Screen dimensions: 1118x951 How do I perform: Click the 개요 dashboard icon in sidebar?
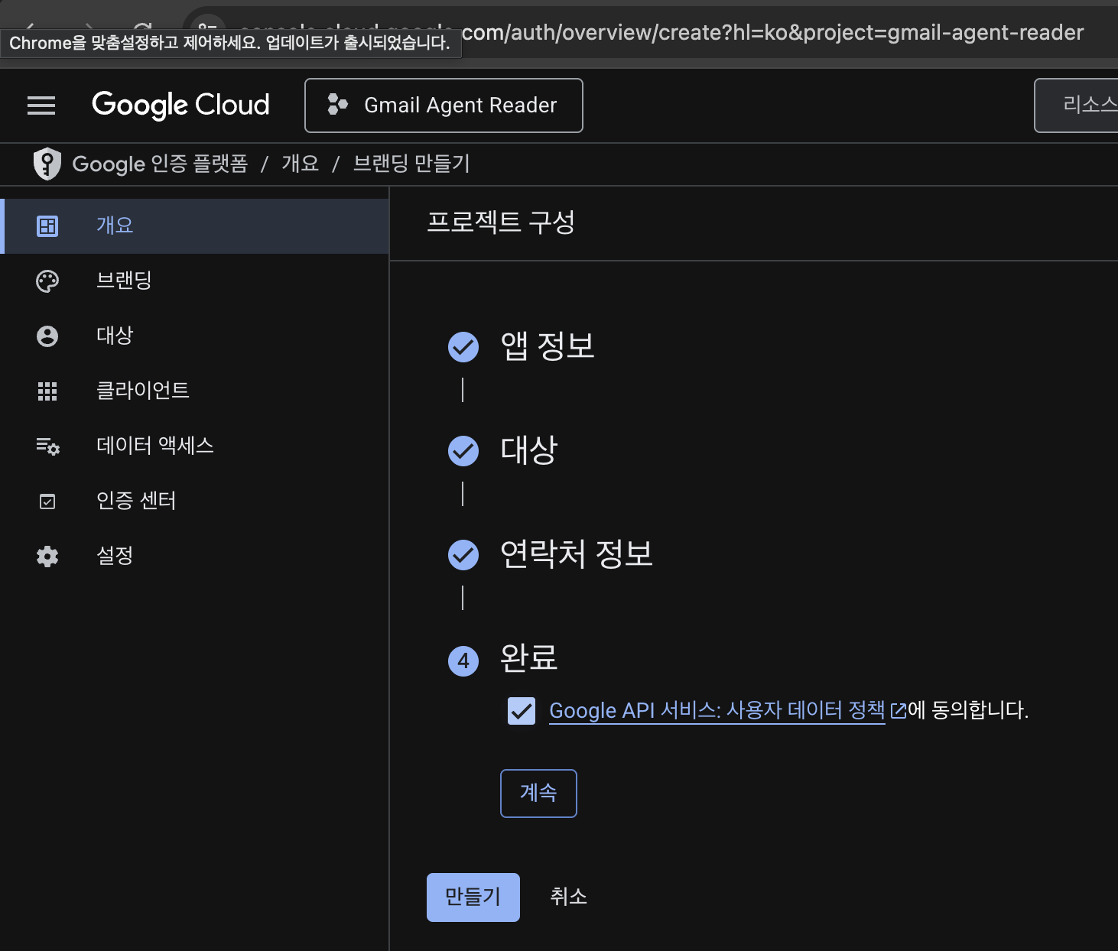click(x=47, y=226)
